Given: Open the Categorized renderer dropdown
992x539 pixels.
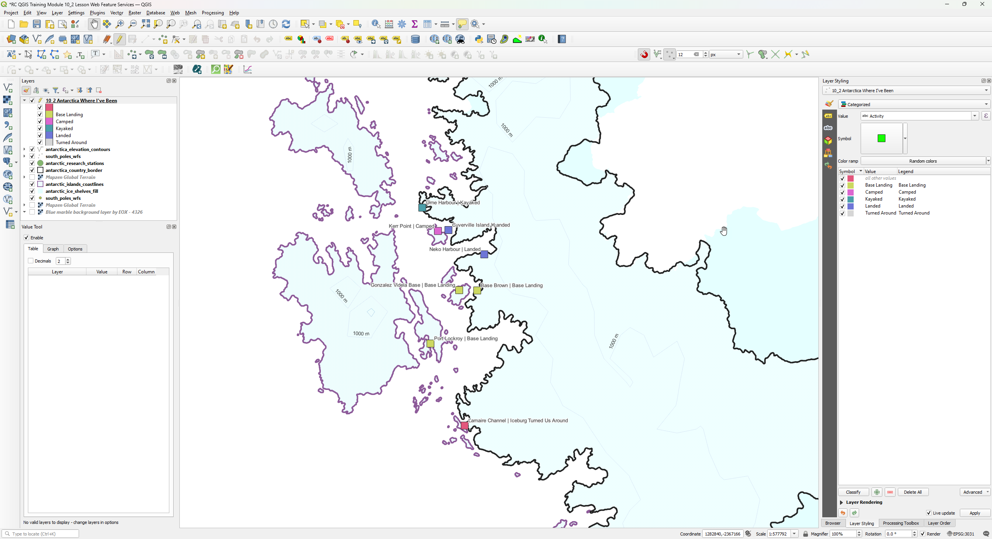Looking at the screenshot, I should 914,105.
